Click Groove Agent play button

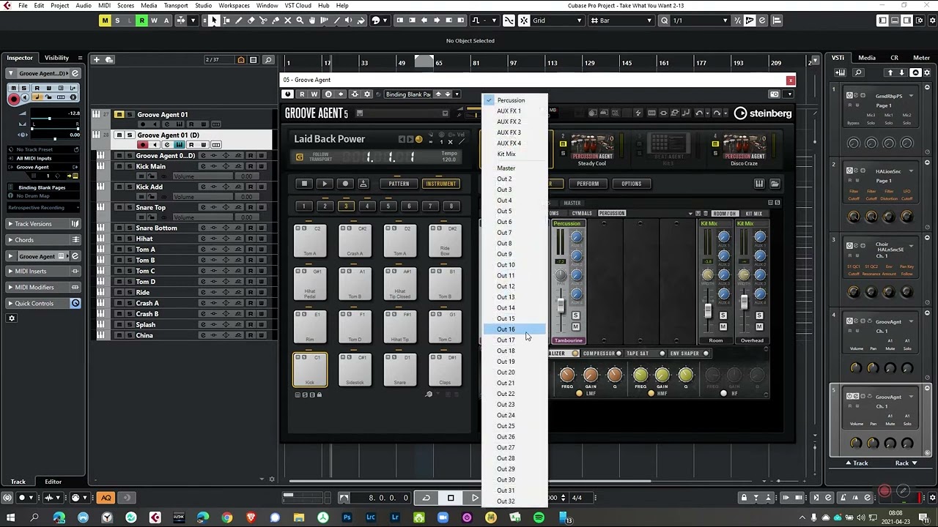point(325,184)
